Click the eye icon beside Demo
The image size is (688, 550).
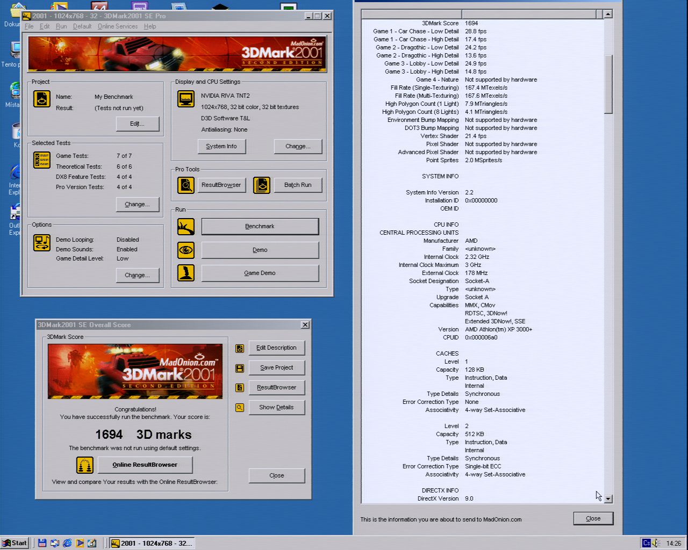pos(186,250)
